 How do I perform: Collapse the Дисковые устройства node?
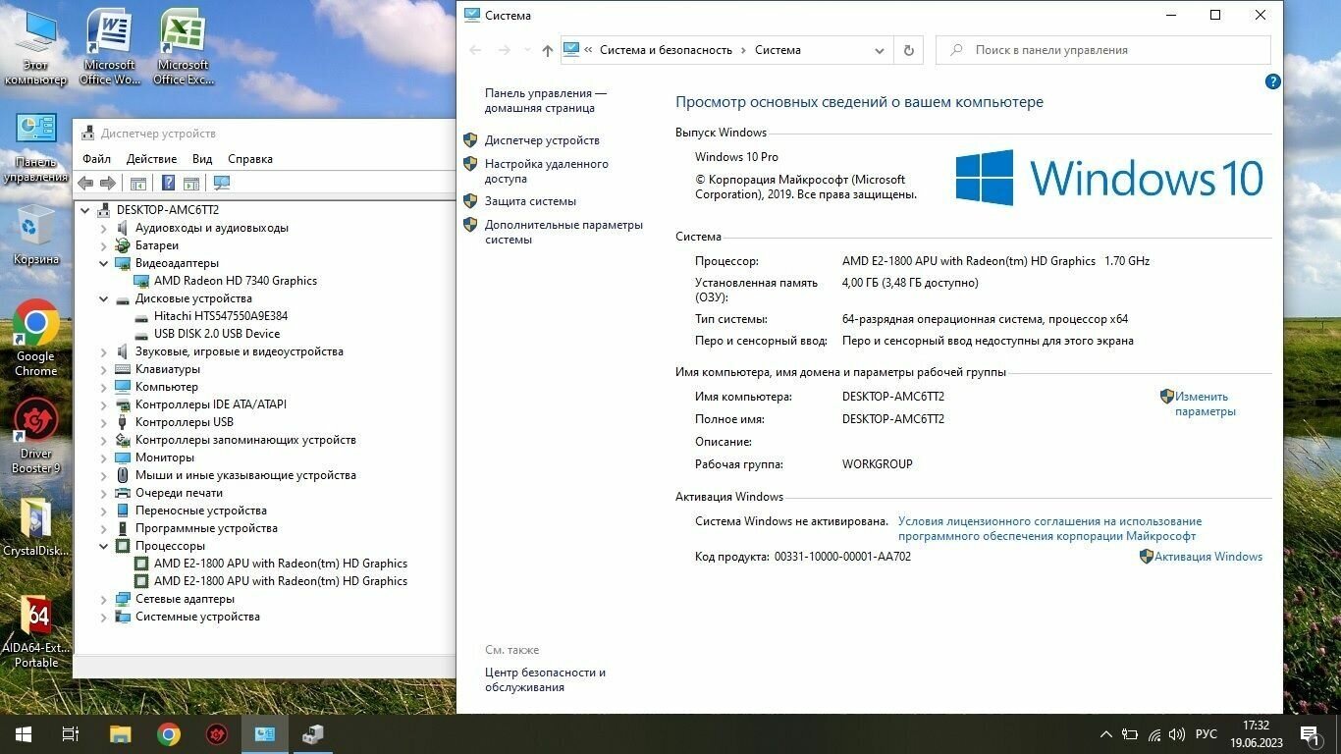point(104,298)
